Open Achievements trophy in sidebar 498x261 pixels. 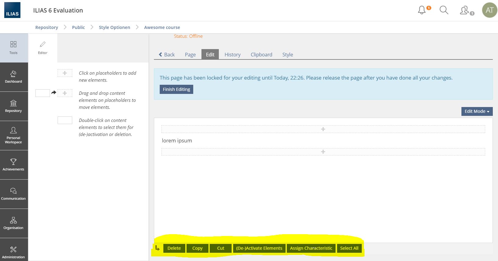[13, 165]
